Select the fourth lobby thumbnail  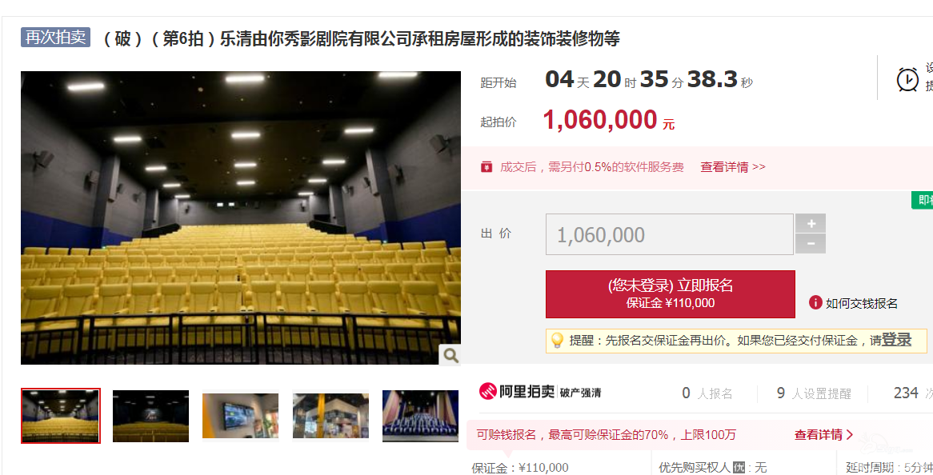pyautogui.click(x=330, y=416)
